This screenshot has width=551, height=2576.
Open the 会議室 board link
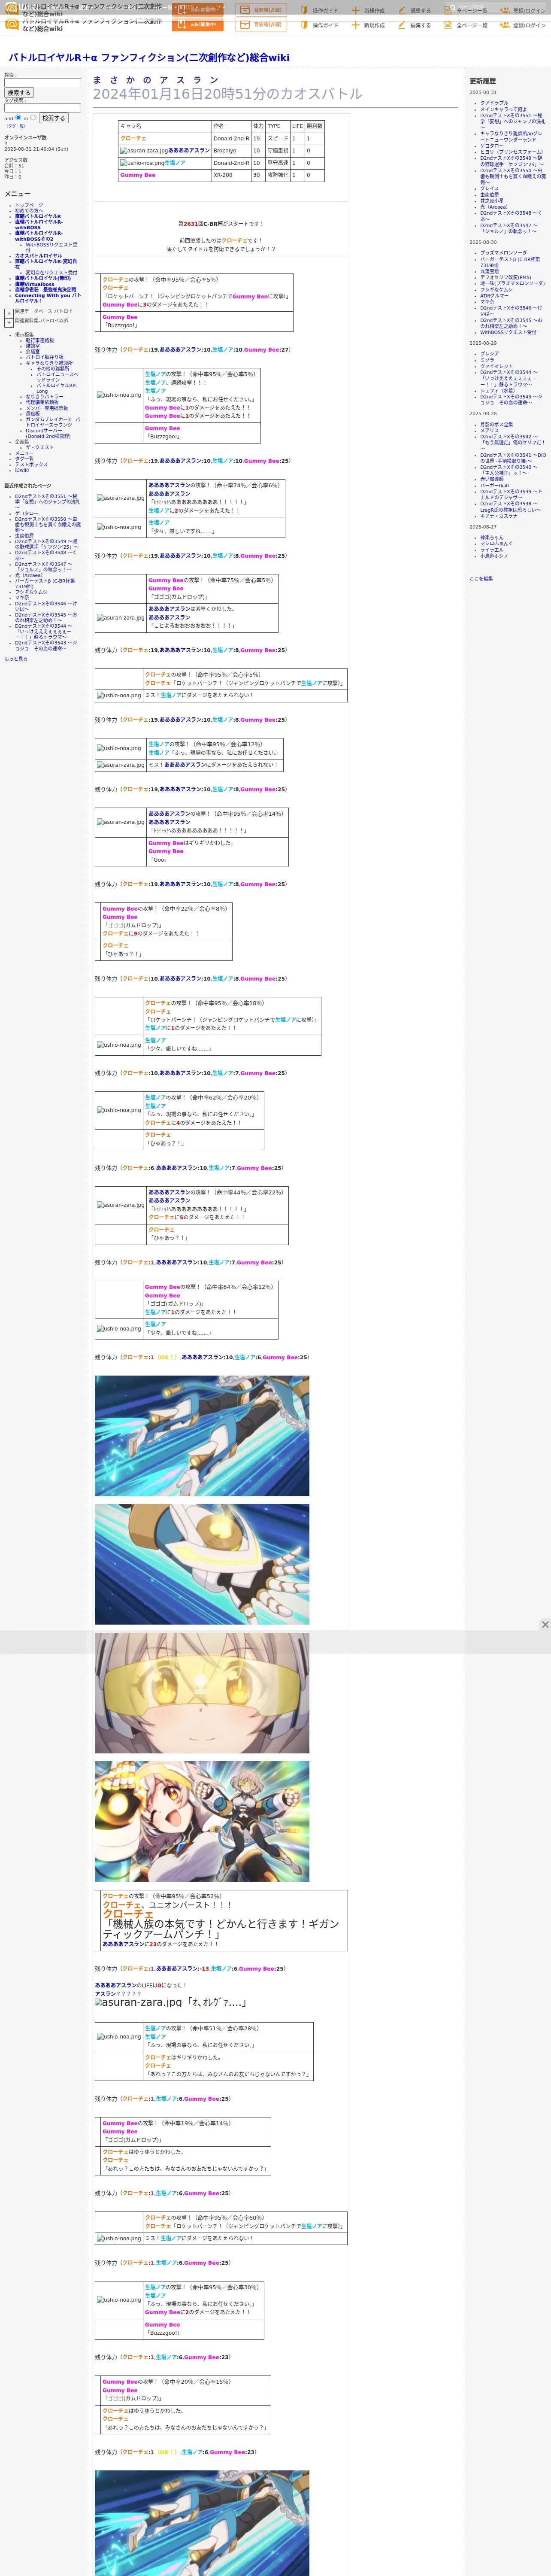(x=33, y=352)
